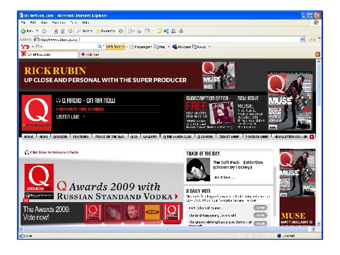Screen dimensions: 340x255
Task: Click the Back button in the toolbar
Action: click(x=27, y=31)
